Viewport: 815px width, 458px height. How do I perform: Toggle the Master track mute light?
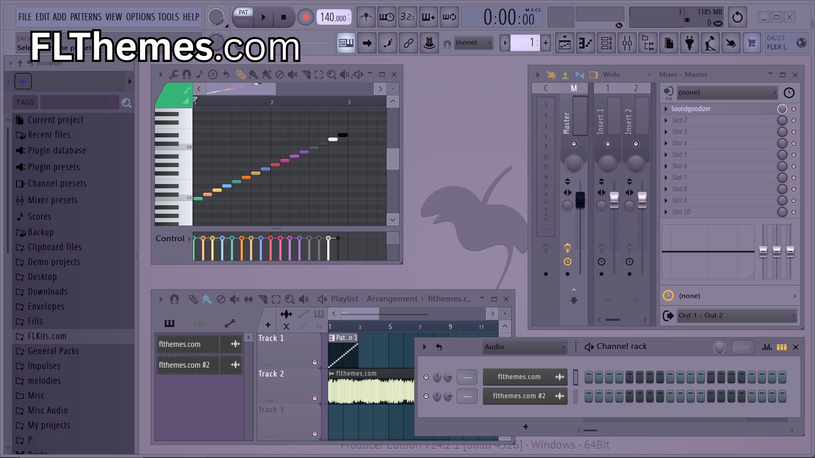click(x=574, y=144)
